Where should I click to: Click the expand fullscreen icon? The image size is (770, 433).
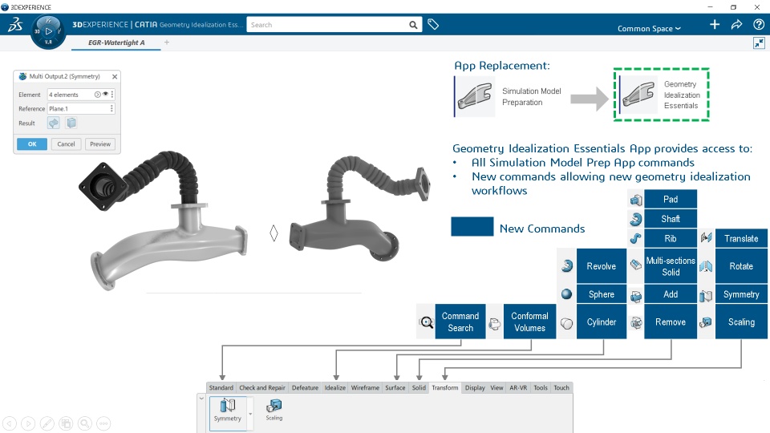point(760,43)
